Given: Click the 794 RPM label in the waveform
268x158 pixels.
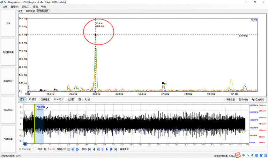Looking at the screenshot, I should tap(40, 107).
